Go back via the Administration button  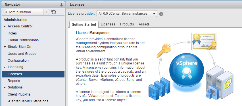(23, 12)
